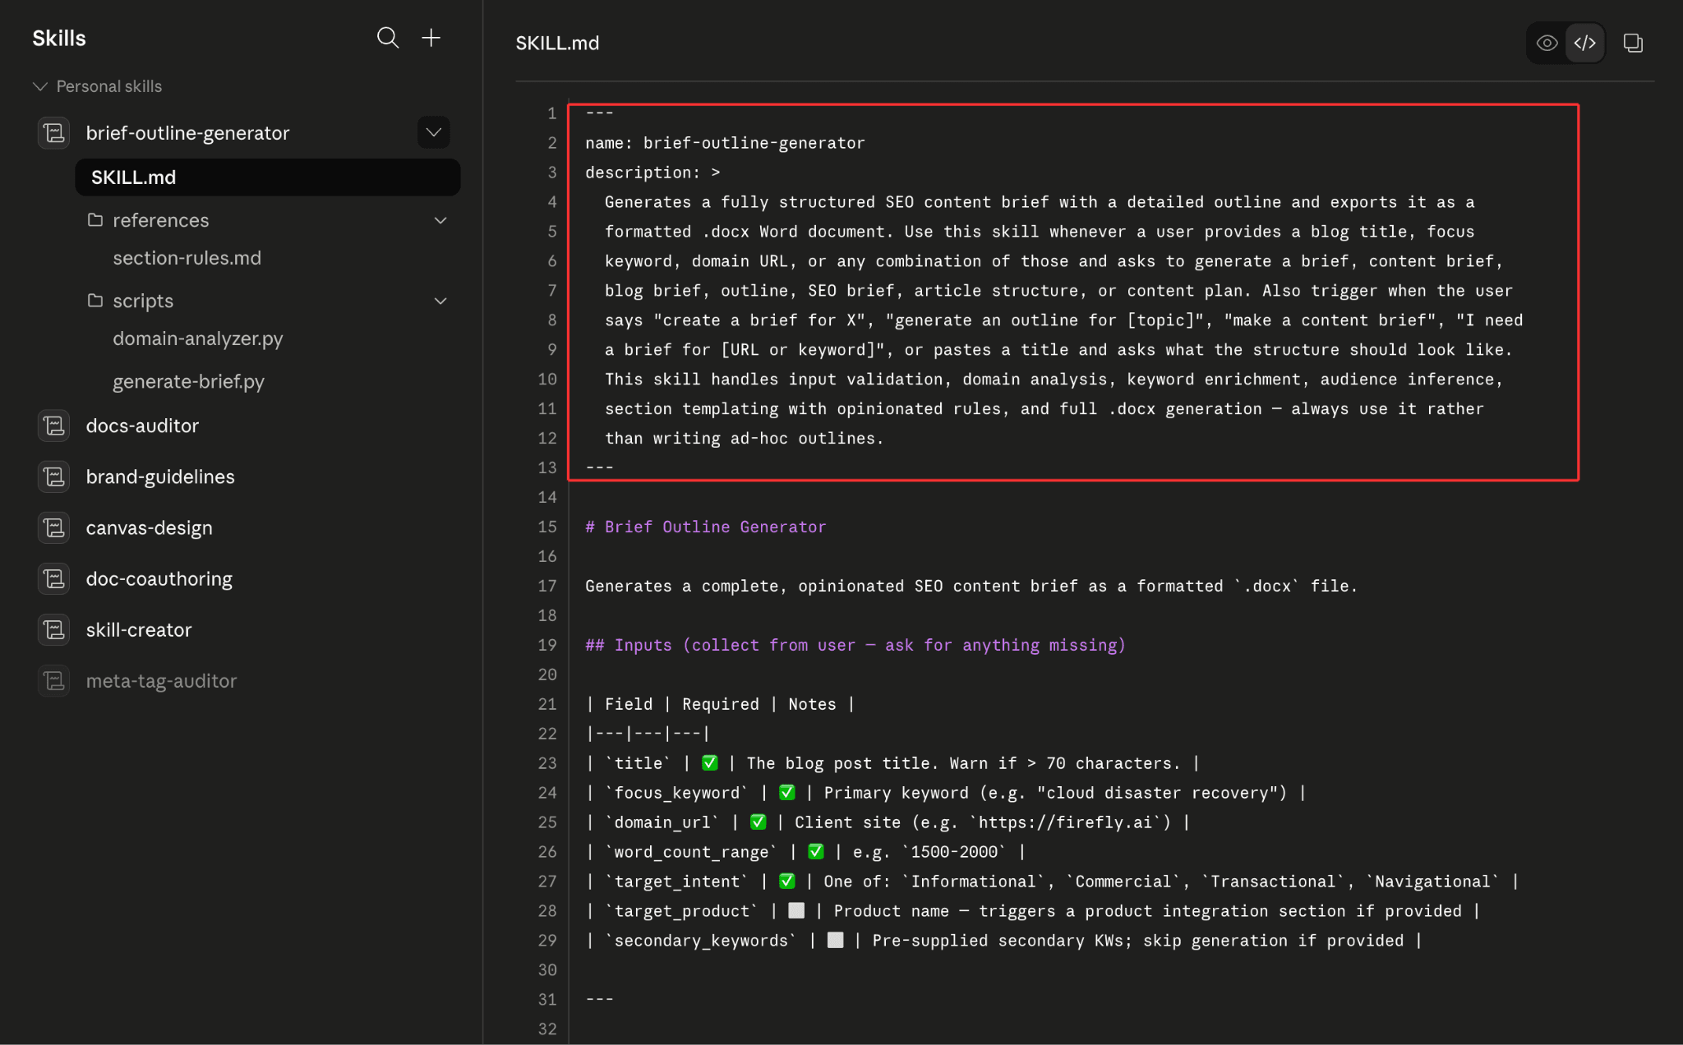1683x1045 pixels.
Task: Click line number 15 in the gutter
Action: (x=547, y=527)
